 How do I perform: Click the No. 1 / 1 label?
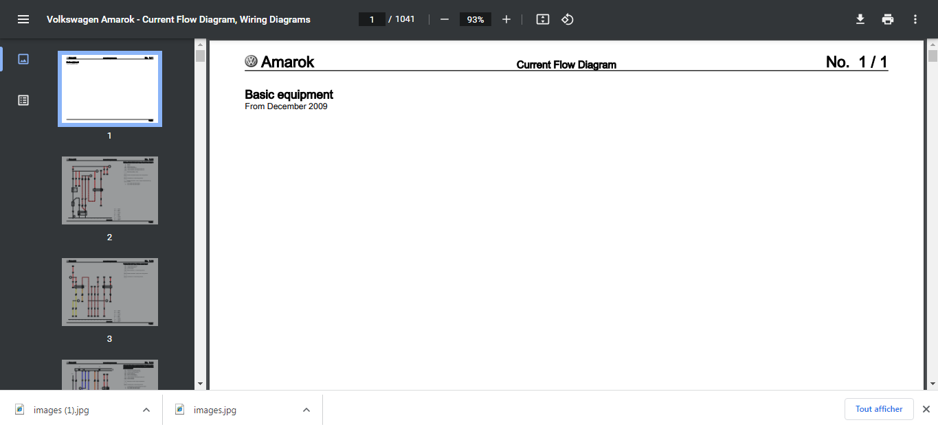[857, 62]
